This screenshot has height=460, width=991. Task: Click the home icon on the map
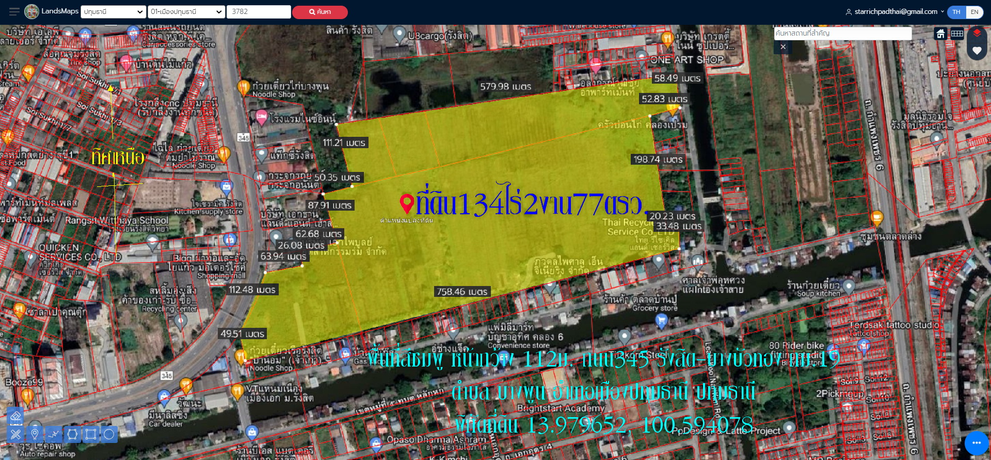tap(940, 34)
